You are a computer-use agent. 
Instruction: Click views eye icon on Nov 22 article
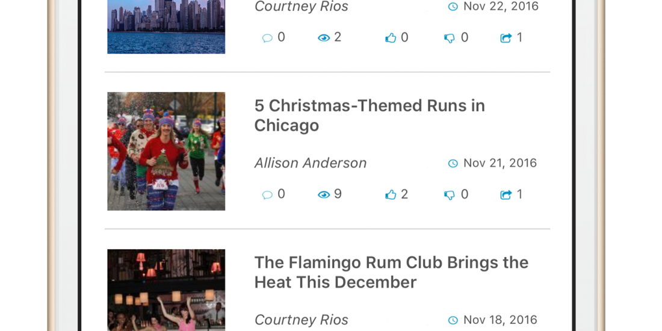[324, 38]
